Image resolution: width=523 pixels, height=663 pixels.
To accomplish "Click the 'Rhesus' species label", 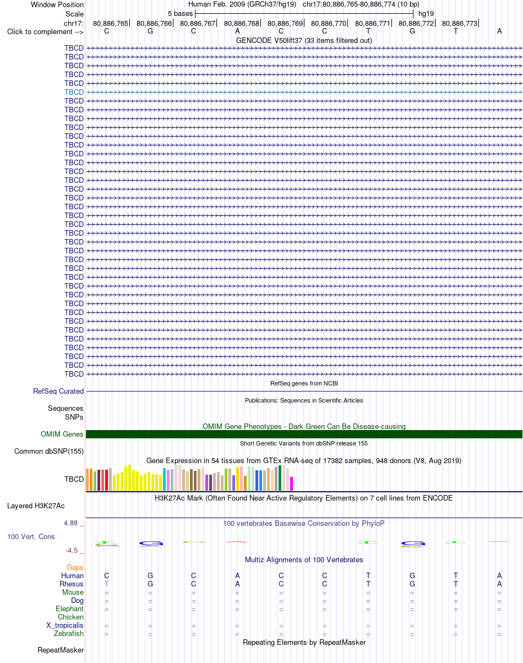I will click(72, 584).
